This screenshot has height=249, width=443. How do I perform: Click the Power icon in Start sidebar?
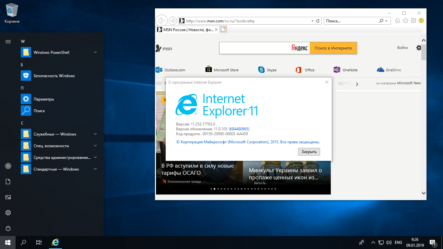[x=8, y=228]
